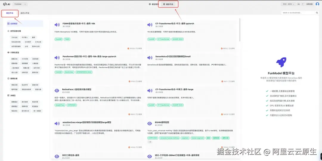
Task: Open the region selector dropdown in header
Action: click(288, 4)
